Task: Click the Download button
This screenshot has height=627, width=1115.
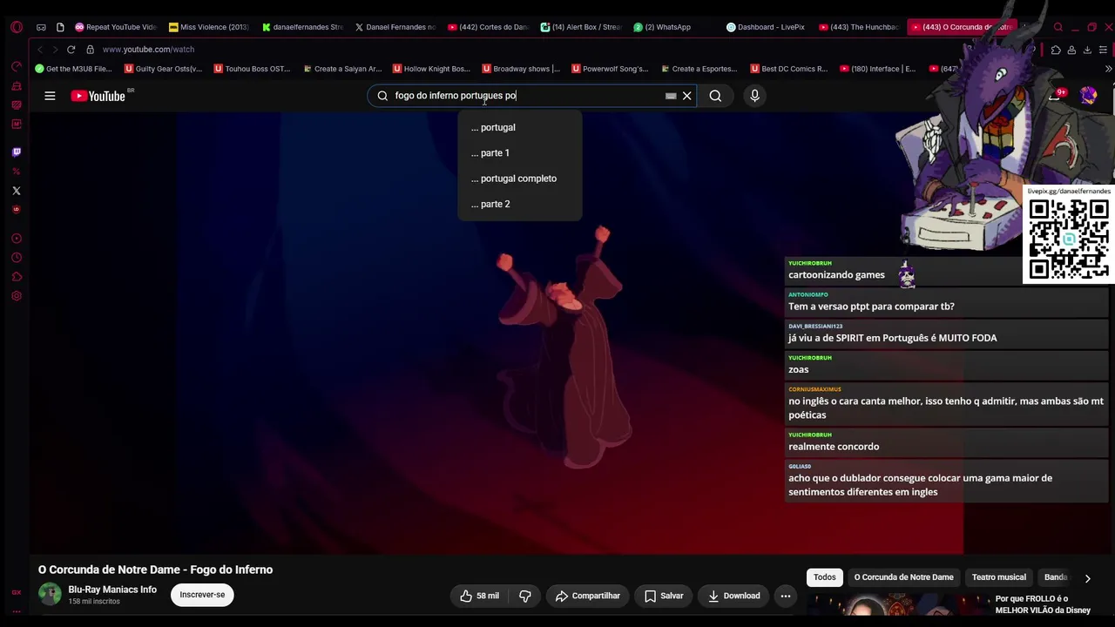Action: [733, 596]
